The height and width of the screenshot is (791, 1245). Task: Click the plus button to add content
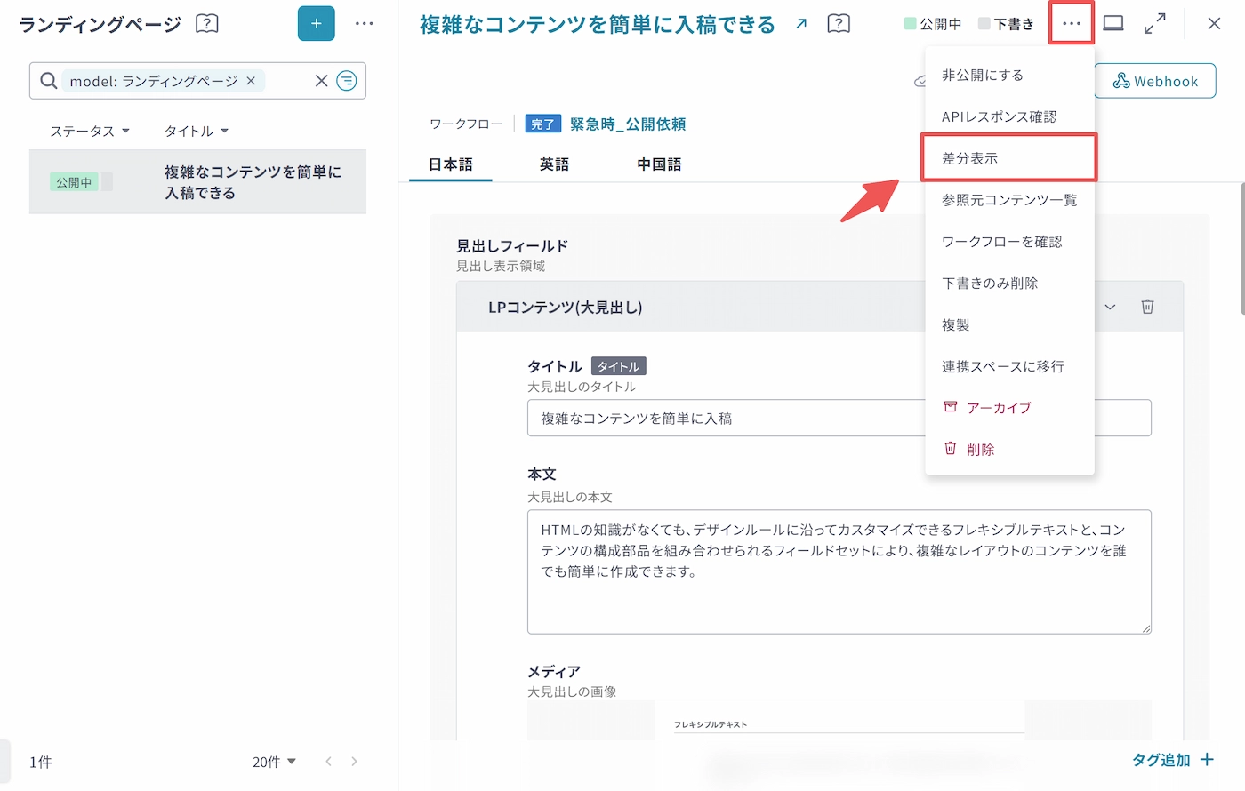pyautogui.click(x=316, y=24)
